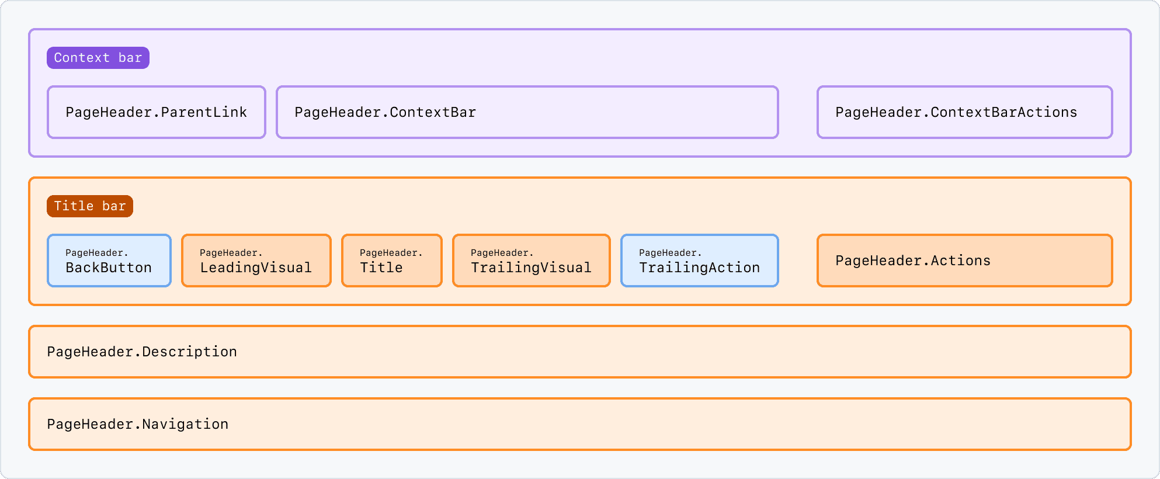This screenshot has height=479, width=1160.
Task: Click the PageHeader.Description row
Action: click(579, 352)
